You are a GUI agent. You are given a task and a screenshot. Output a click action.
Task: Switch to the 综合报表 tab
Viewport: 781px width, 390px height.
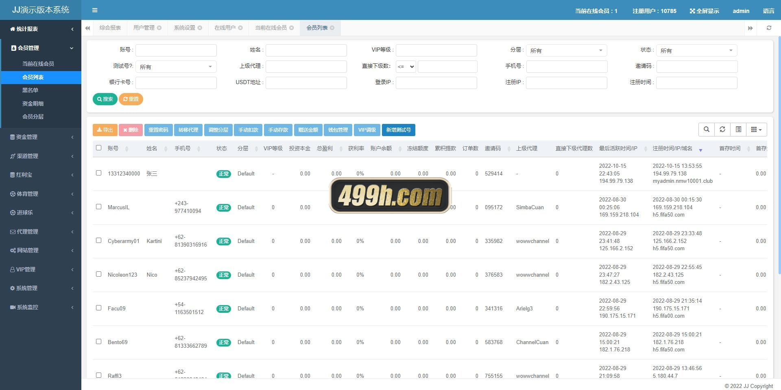[110, 28]
